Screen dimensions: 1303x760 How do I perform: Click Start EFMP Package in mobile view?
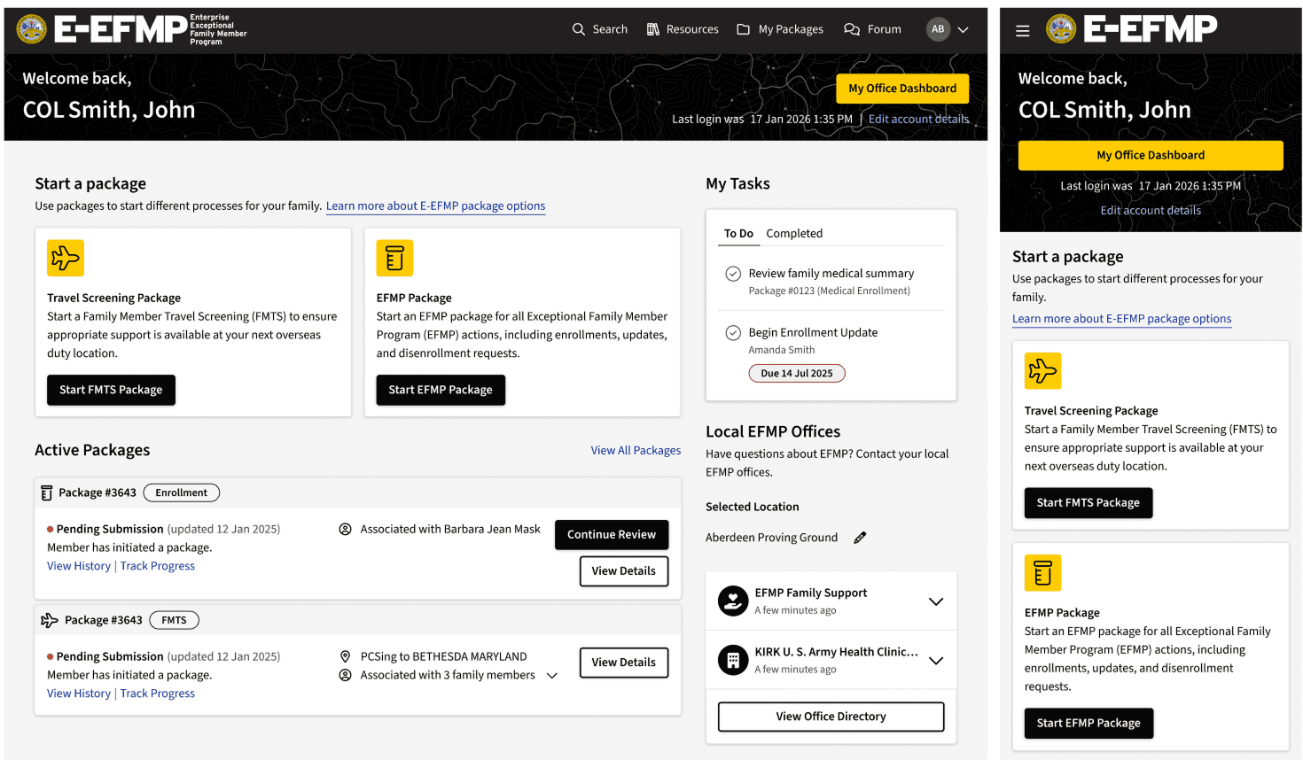point(1088,724)
